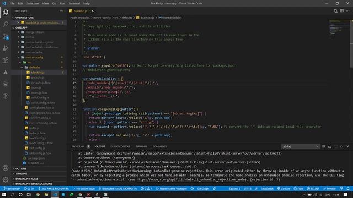Image resolution: width=353 pixels, height=198 pixels.
Task: Expand the metro-cache folder
Action: (x=34, y=52)
